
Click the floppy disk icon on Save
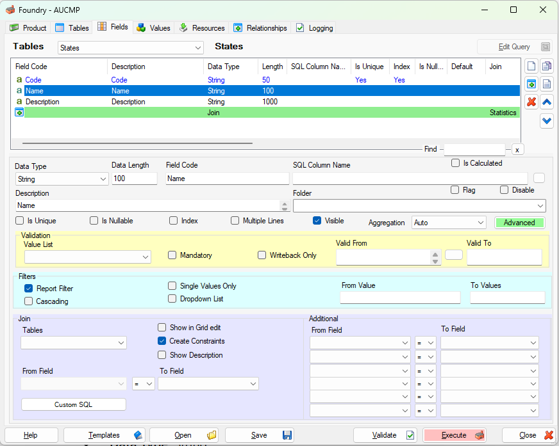point(287,435)
